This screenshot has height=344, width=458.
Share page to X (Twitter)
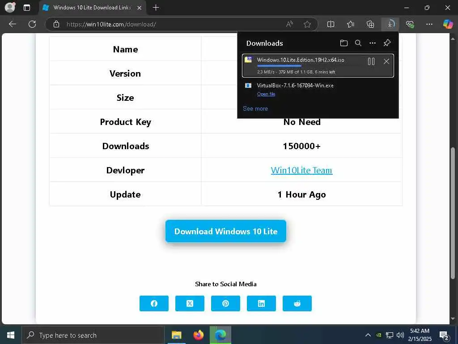(190, 303)
